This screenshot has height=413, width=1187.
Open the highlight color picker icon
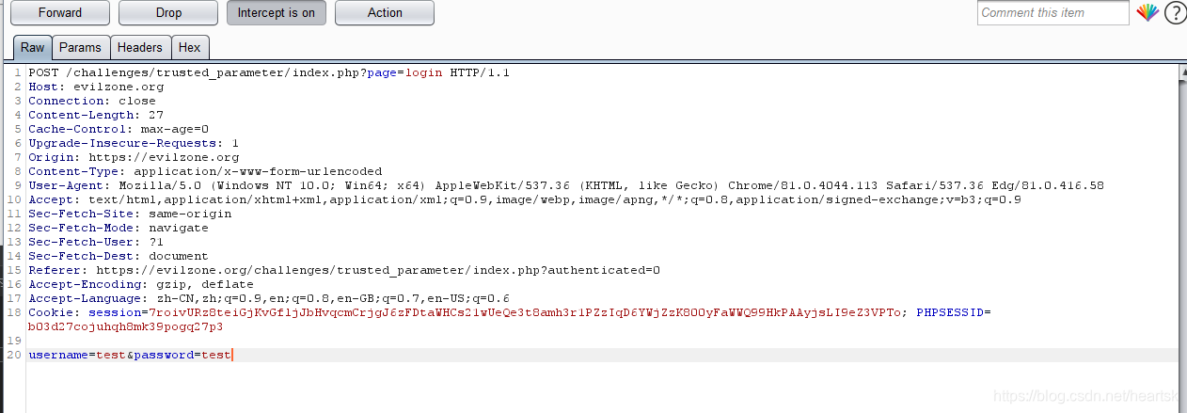pyautogui.click(x=1147, y=12)
